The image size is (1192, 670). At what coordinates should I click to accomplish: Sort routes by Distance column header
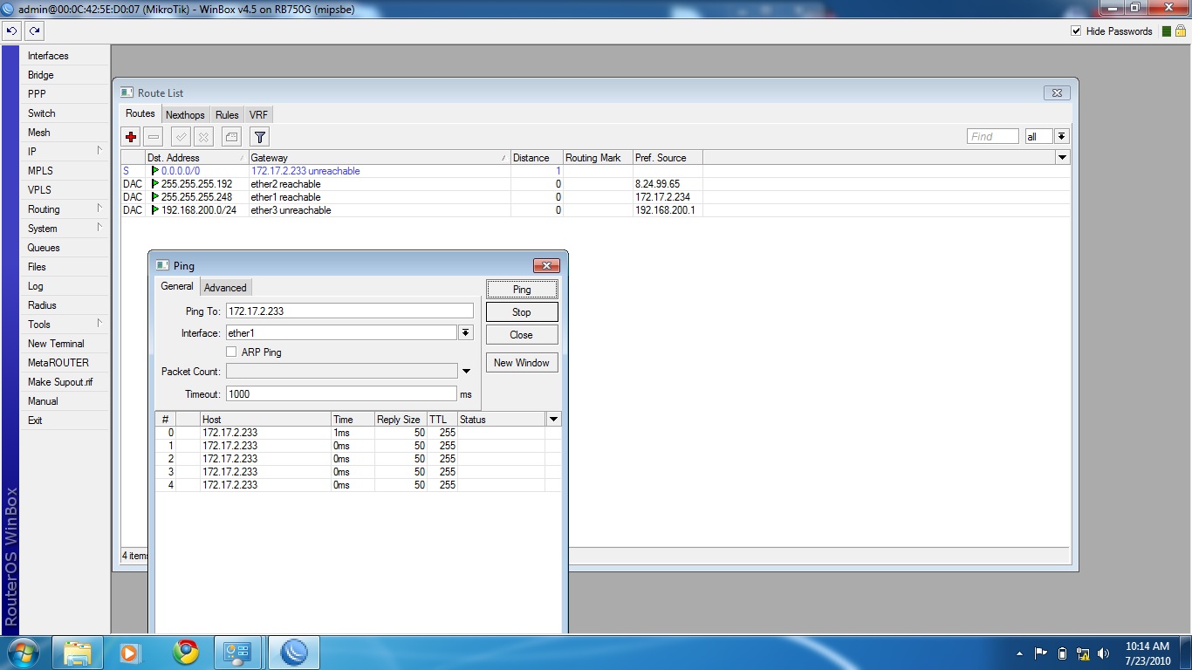(x=537, y=158)
